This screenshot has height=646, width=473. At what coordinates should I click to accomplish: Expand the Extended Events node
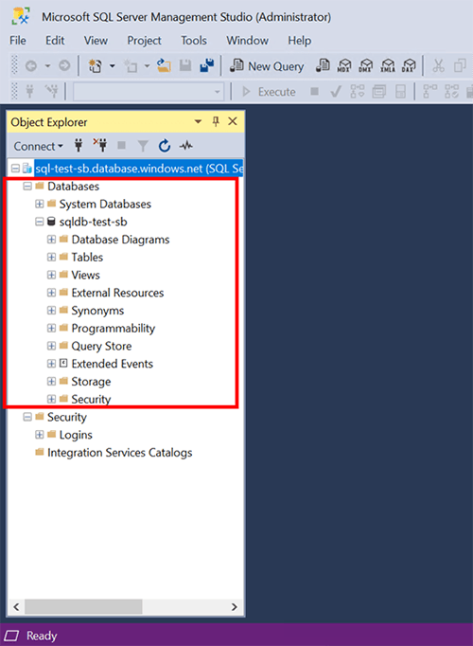[x=51, y=364]
